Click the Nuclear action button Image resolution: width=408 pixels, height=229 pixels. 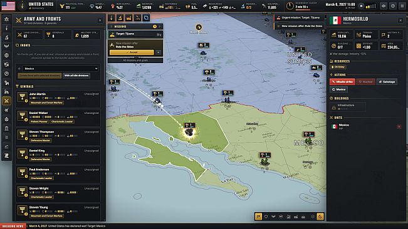click(365, 82)
